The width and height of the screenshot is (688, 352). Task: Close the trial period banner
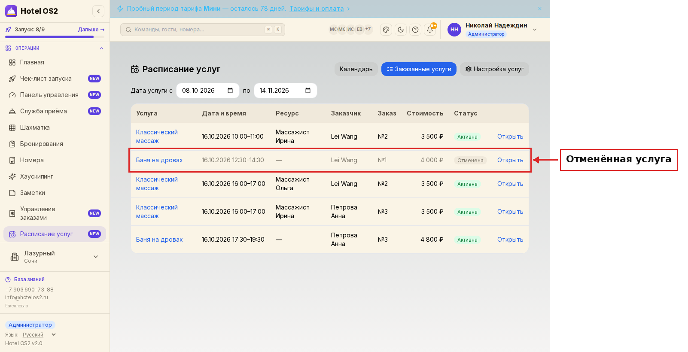point(540,9)
